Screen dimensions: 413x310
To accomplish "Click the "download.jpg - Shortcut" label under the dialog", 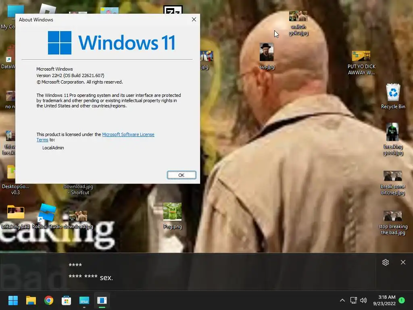I will tap(79, 190).
